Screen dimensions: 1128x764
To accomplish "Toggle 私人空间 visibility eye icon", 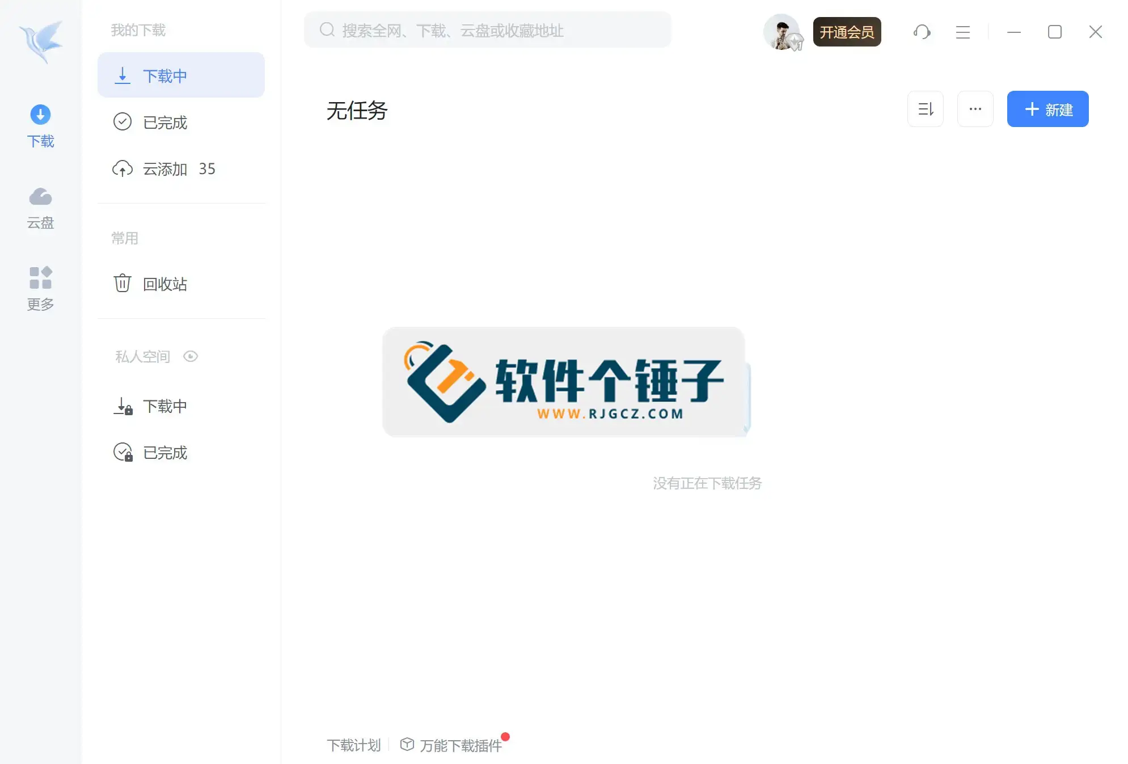I will click(191, 356).
